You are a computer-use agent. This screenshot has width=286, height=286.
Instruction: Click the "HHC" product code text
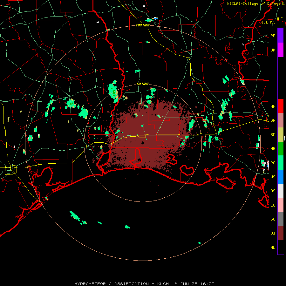279,19
